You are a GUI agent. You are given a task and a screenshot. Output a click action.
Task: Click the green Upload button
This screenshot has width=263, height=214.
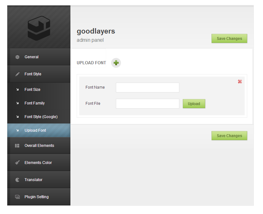194,104
